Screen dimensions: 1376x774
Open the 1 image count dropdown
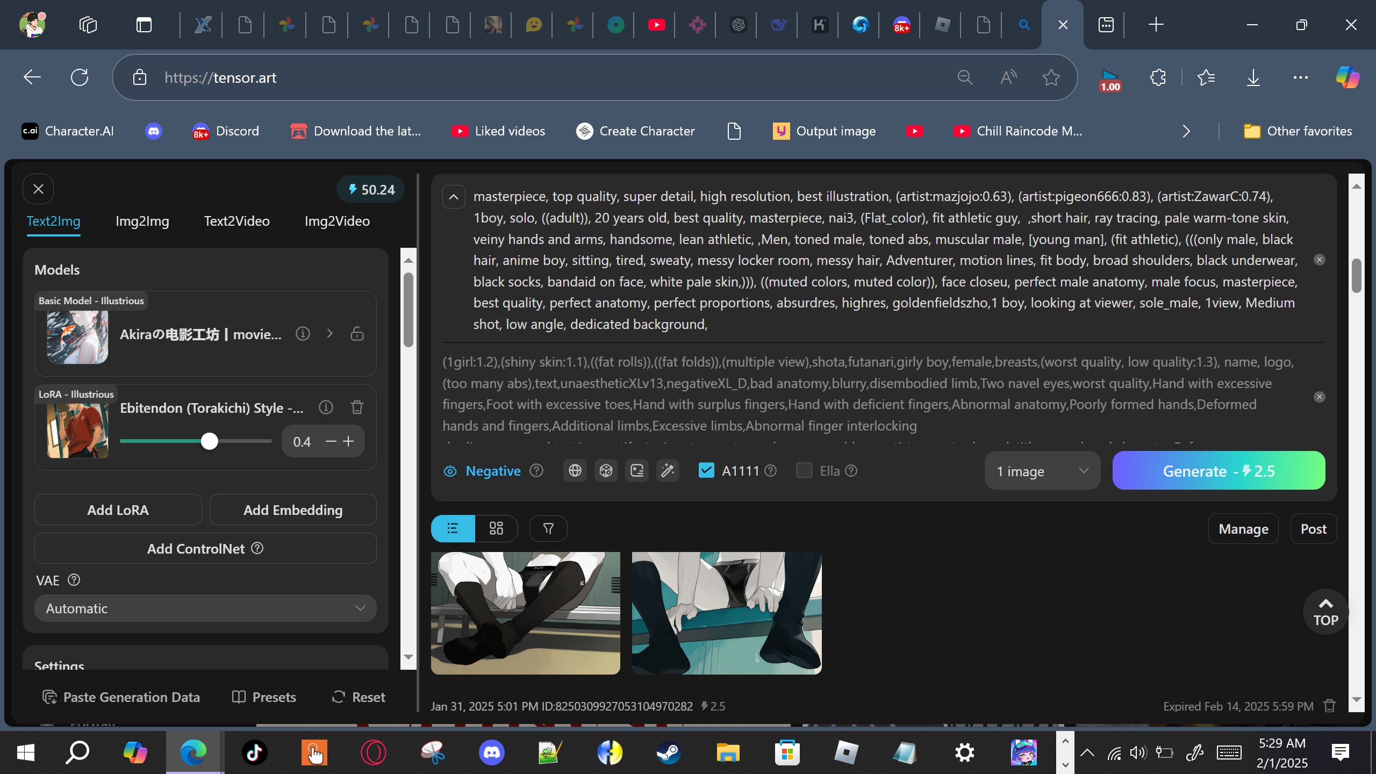click(1042, 471)
